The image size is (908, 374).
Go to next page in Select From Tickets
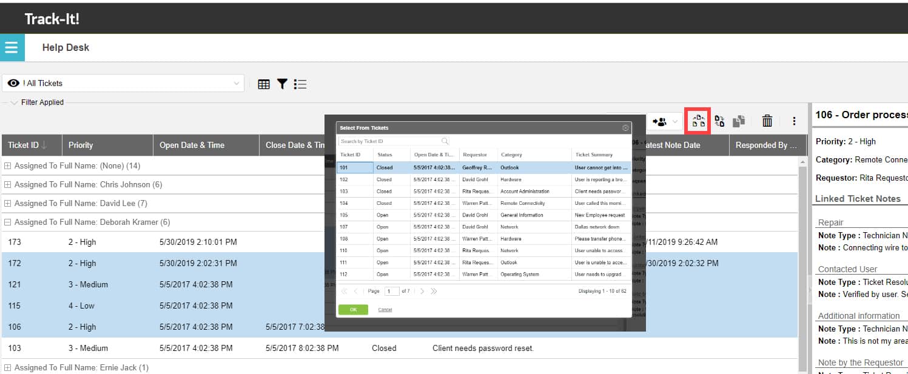pos(422,290)
